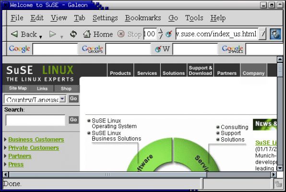Click the horizontal scrollbar thumb
The height and width of the screenshot is (192, 286).
108,175
